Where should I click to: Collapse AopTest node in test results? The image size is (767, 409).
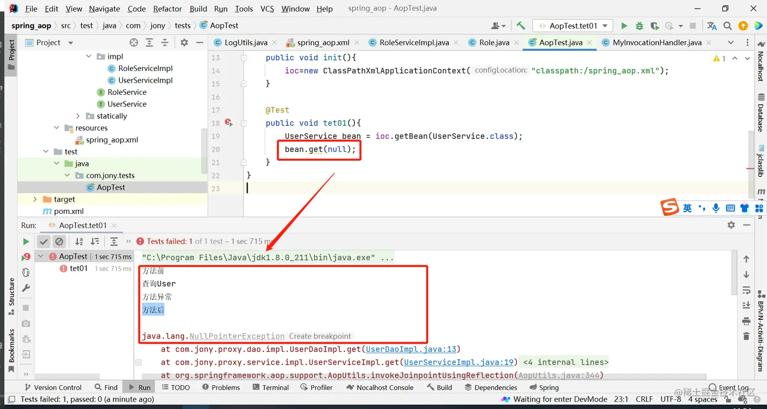pyautogui.click(x=41, y=256)
